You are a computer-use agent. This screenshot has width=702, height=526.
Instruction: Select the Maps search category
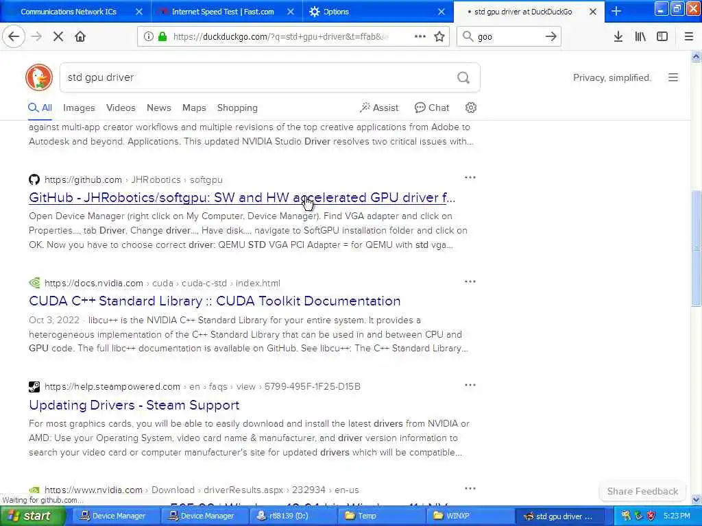click(194, 108)
